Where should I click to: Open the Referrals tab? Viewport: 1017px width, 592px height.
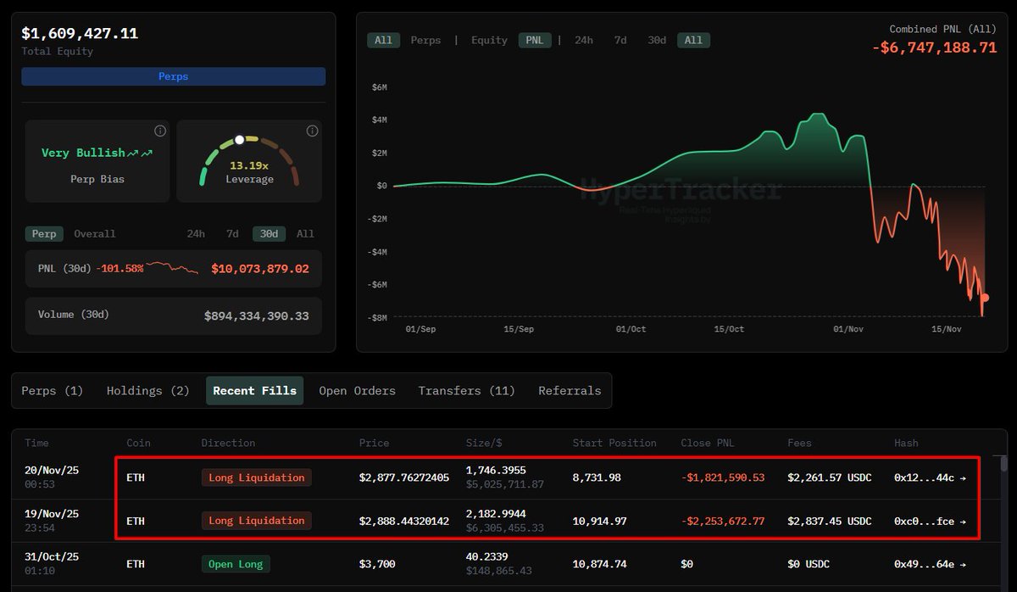[570, 391]
